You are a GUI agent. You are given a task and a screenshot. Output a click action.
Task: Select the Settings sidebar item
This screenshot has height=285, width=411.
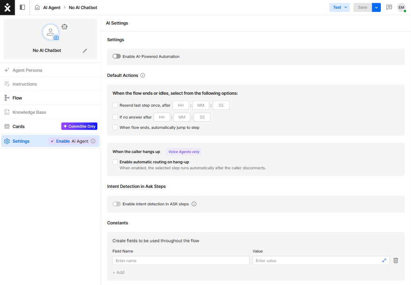pos(50,141)
